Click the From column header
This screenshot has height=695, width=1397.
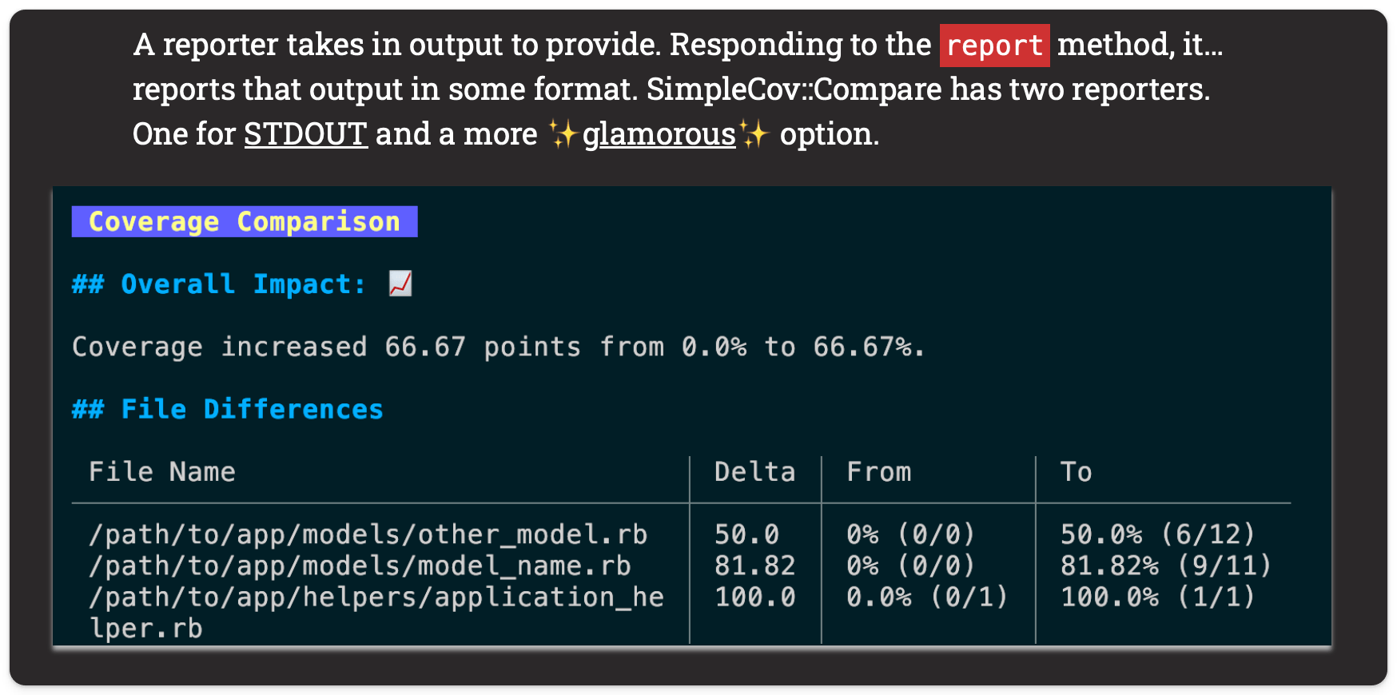coord(878,472)
